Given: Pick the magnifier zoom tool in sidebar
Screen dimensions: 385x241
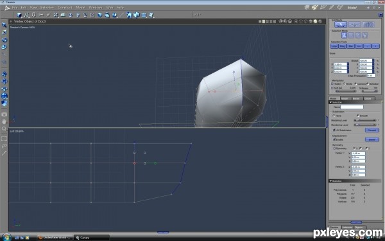Looking at the screenshot, I should click(x=4, y=129).
